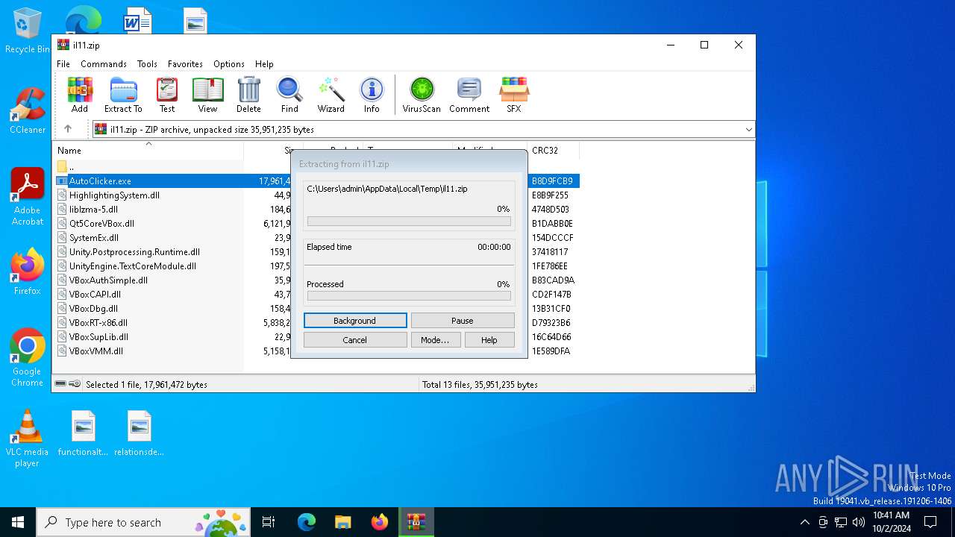Click the Processed total progress bar
955x537 pixels.
(409, 296)
